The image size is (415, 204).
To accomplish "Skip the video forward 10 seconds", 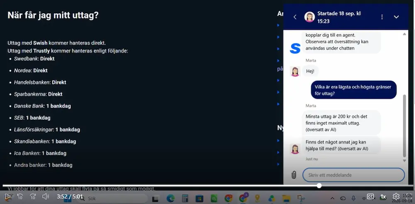I will tap(32, 197).
